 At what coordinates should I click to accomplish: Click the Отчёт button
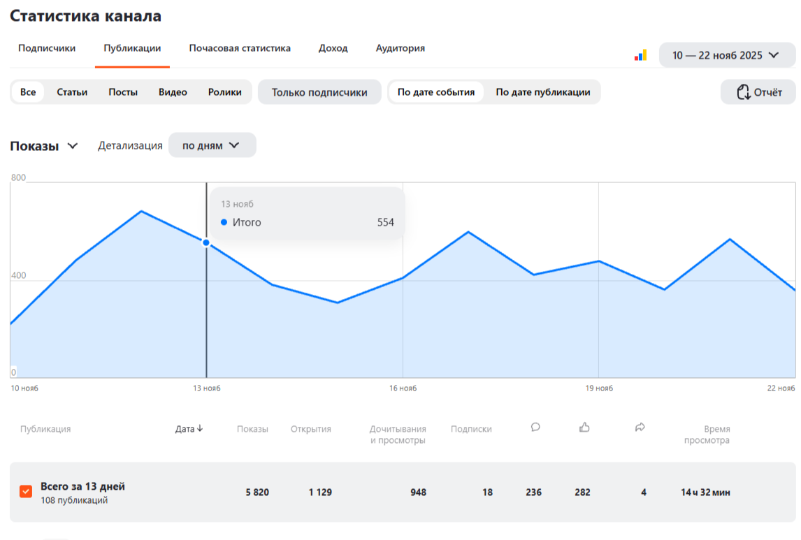coord(758,92)
